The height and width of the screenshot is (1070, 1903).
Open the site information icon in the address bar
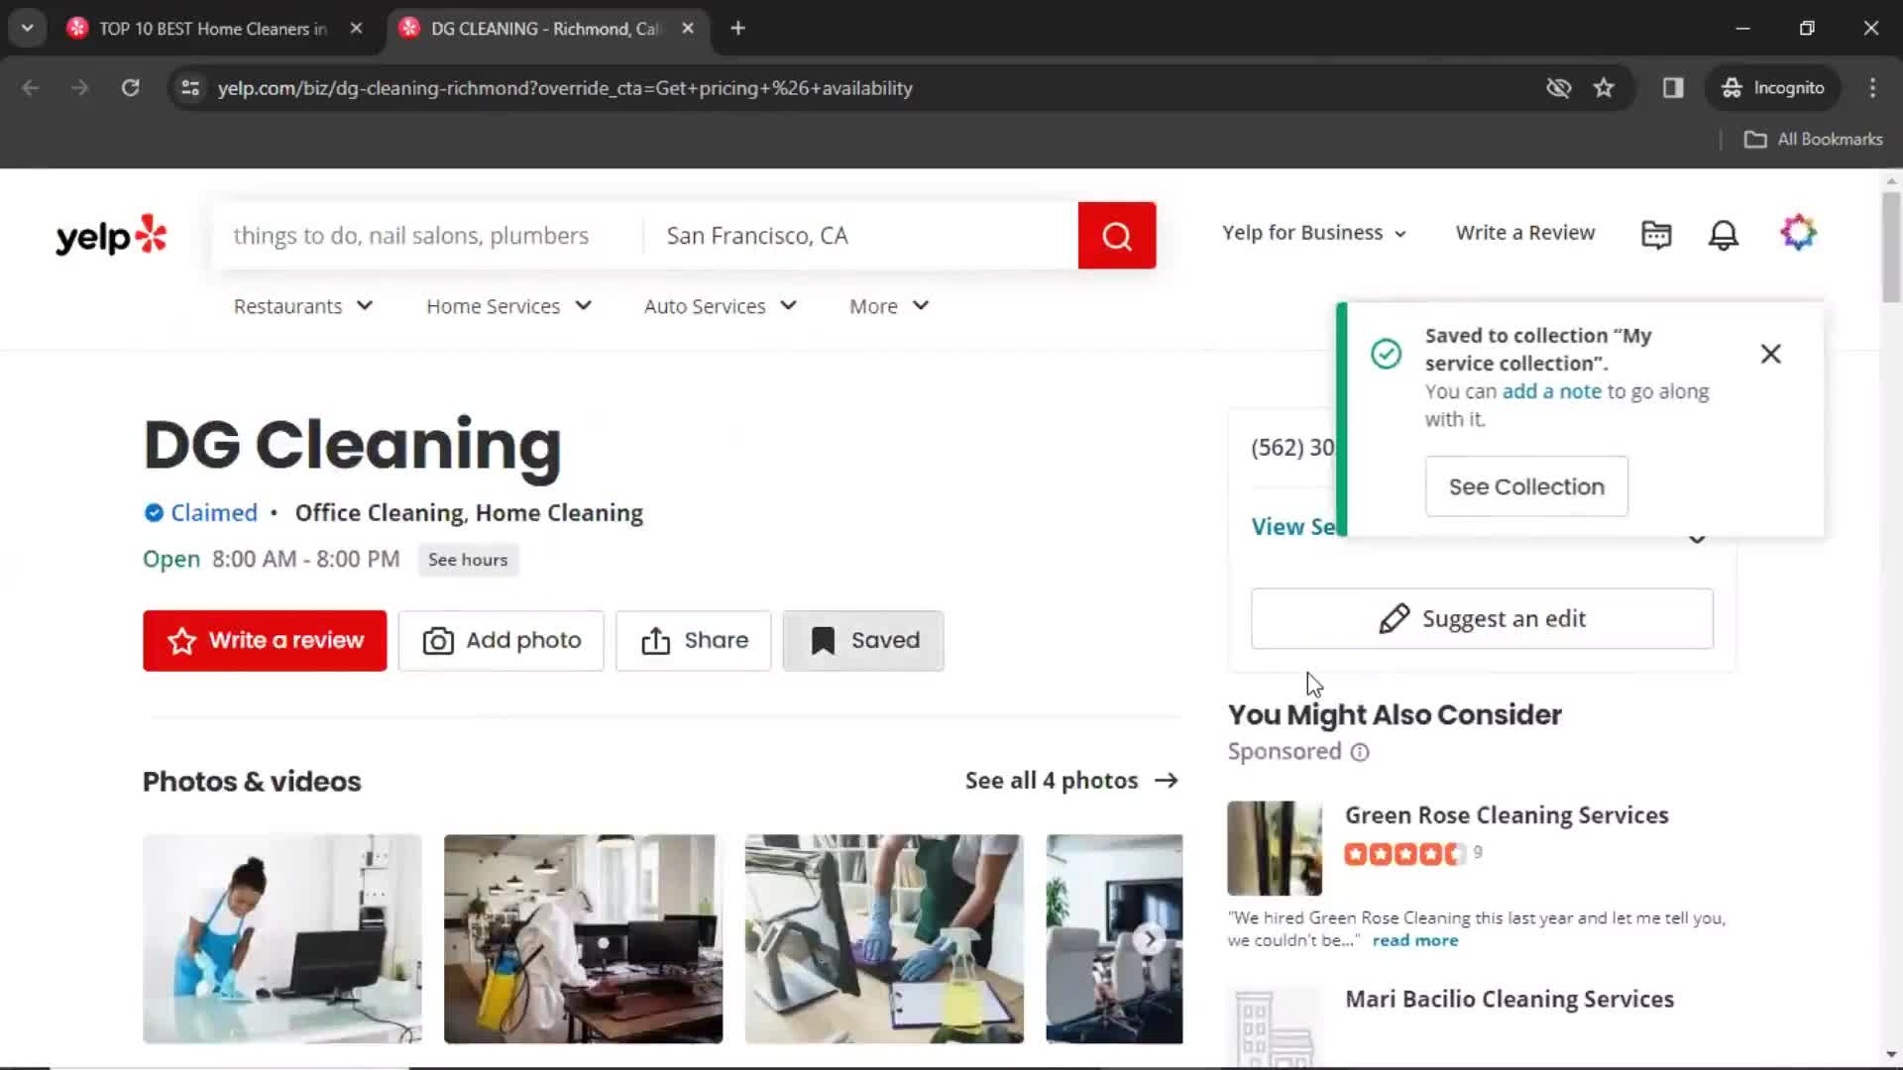(x=190, y=88)
